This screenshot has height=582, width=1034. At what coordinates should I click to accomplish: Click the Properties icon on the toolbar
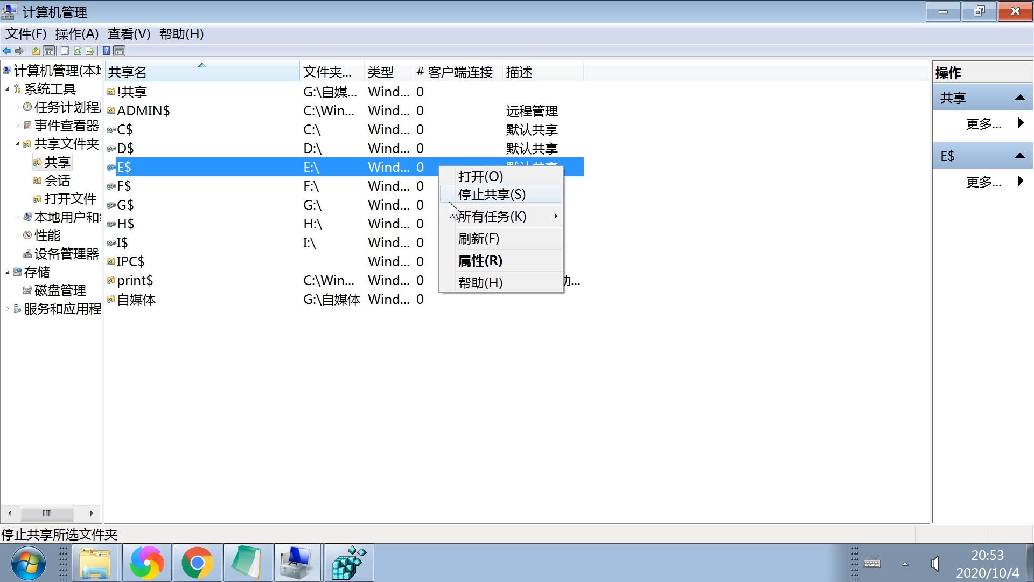65,51
